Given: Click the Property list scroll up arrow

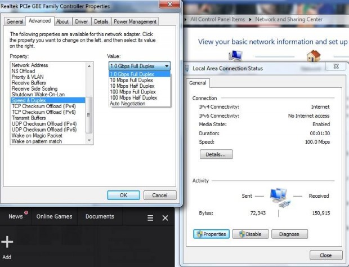Looking at the screenshot, I should [x=89, y=66].
